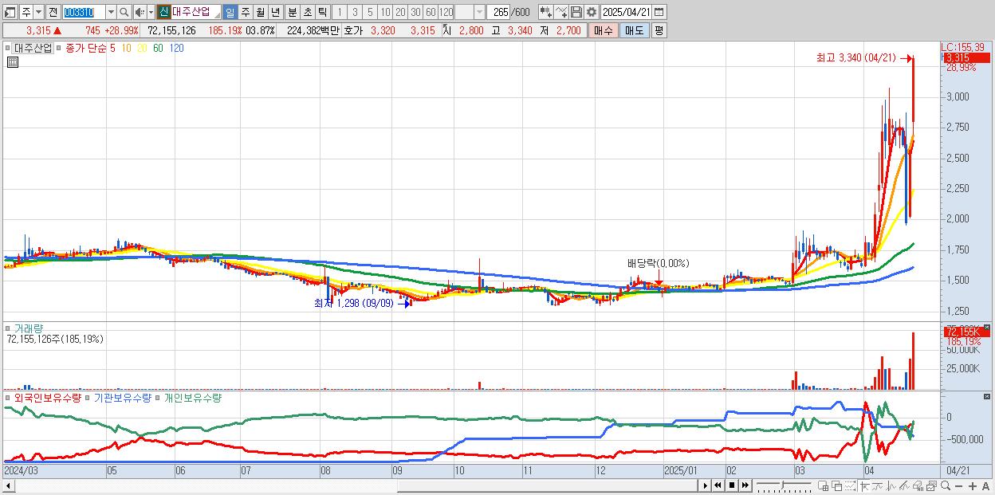
Task: Click fast-forward button on chart playback
Action: point(745,485)
